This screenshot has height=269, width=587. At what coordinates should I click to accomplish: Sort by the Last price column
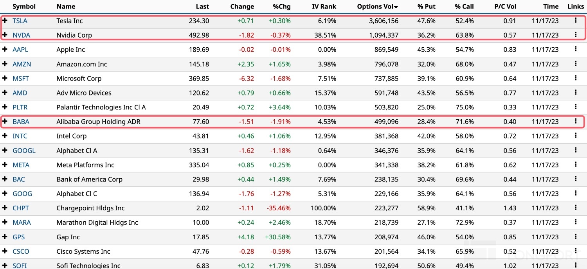[203, 6]
